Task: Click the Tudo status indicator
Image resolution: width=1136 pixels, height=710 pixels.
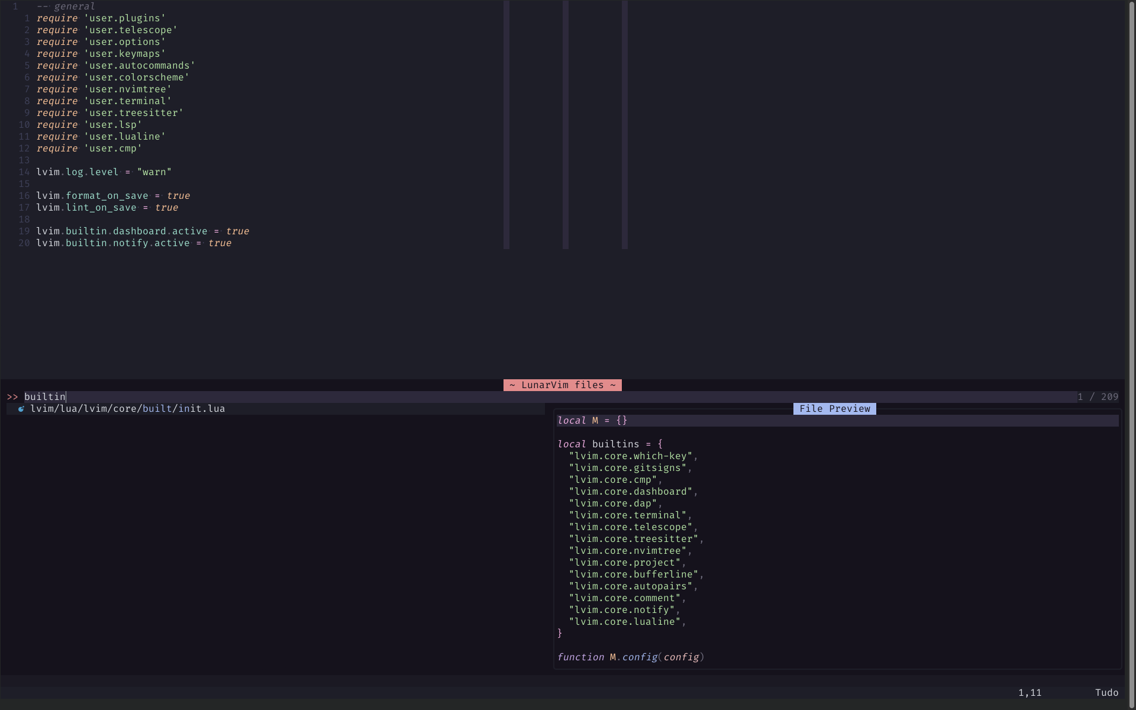Action: coord(1106,693)
